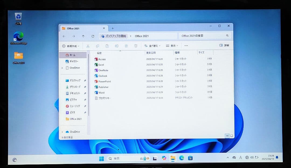Toggle the 詳細 details pane button
The width and height of the screenshot is (291, 168).
click(224, 46)
